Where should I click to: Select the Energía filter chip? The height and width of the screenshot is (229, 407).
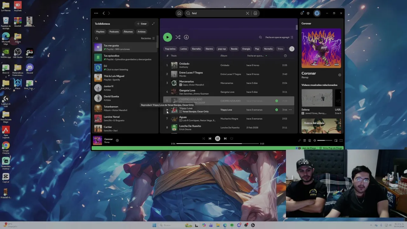(246, 49)
